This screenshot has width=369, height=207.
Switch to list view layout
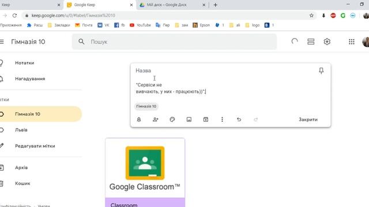coord(311,41)
